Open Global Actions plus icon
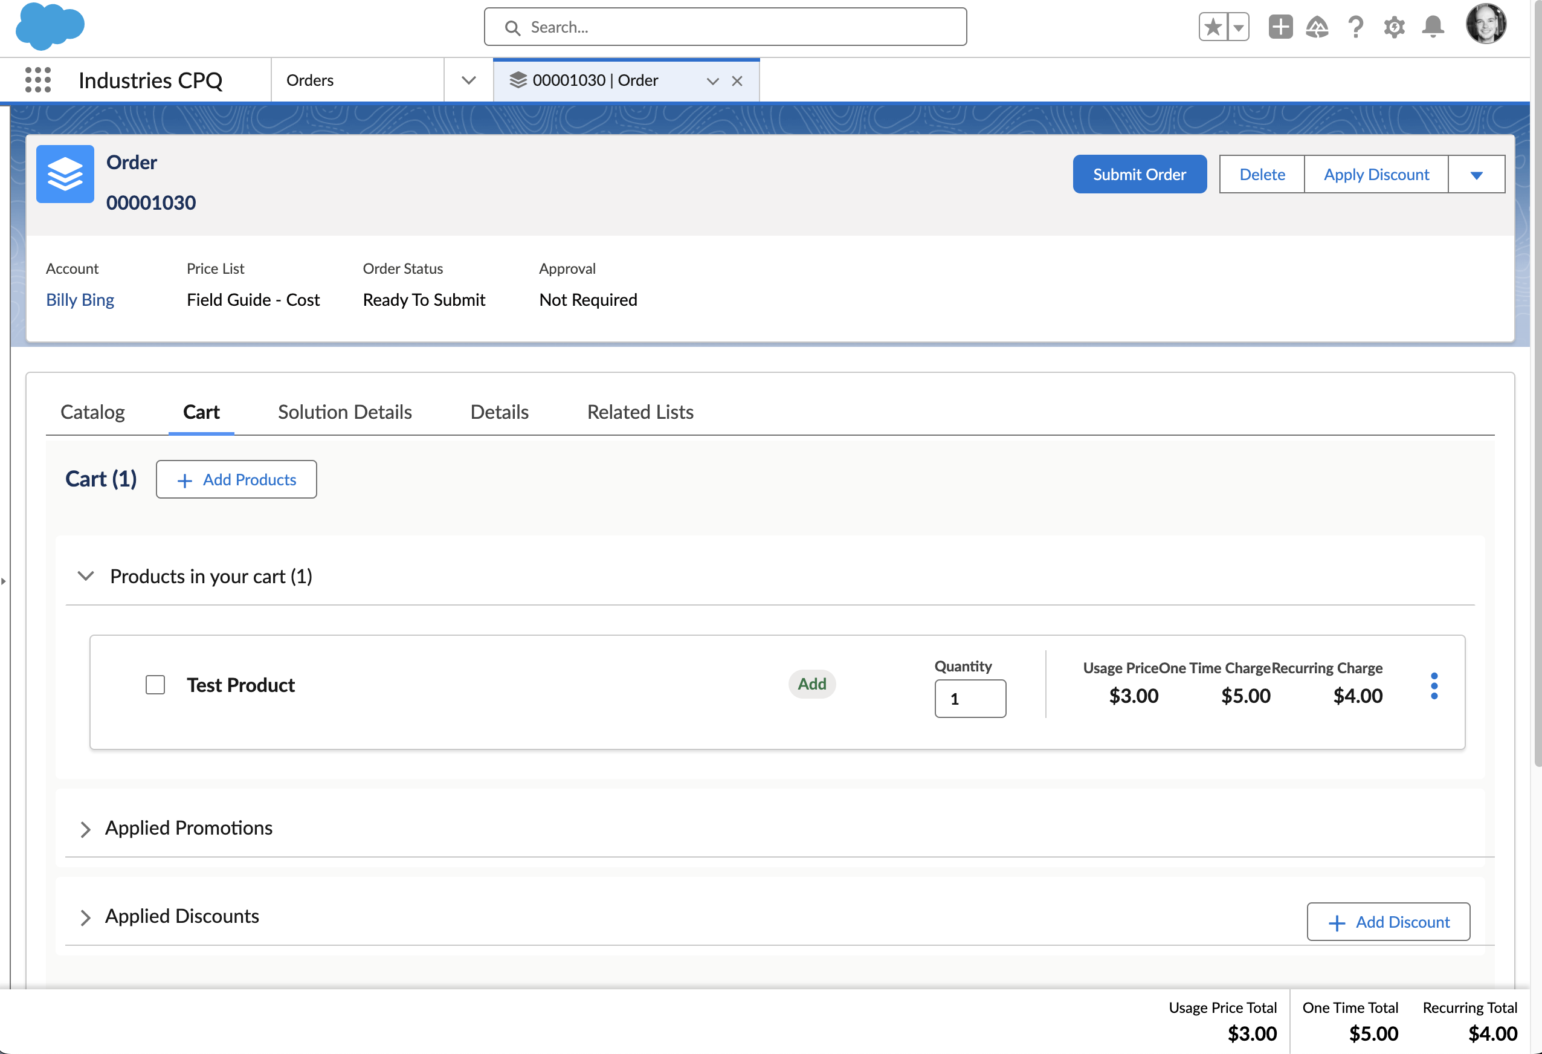1542x1054 pixels. coord(1280,27)
